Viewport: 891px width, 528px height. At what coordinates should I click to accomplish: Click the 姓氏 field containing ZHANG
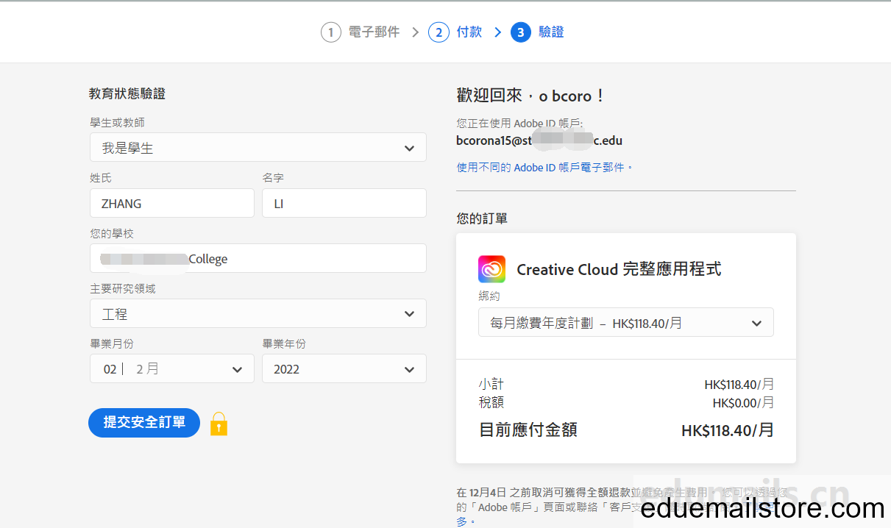172,203
